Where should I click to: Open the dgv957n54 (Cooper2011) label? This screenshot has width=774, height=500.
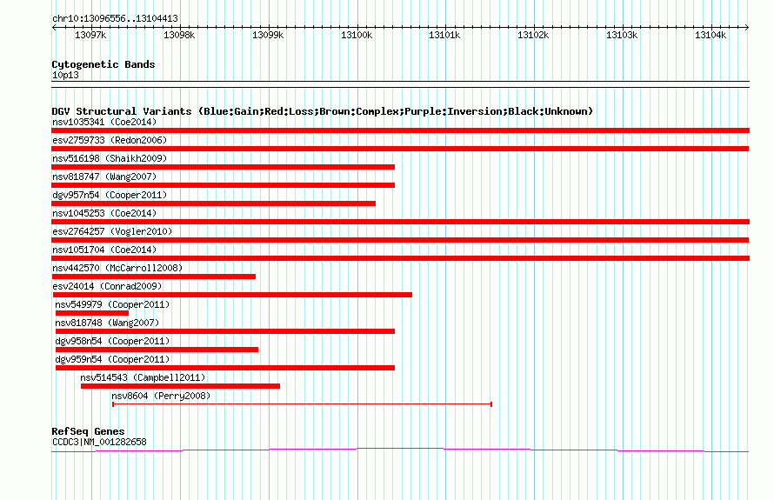110,195
